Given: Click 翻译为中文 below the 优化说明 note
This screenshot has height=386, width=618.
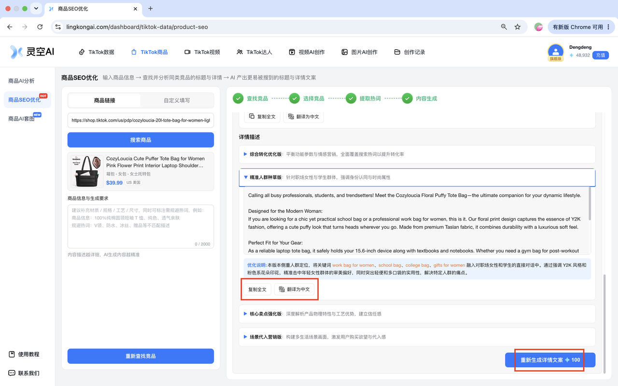Looking at the screenshot, I should click(295, 289).
